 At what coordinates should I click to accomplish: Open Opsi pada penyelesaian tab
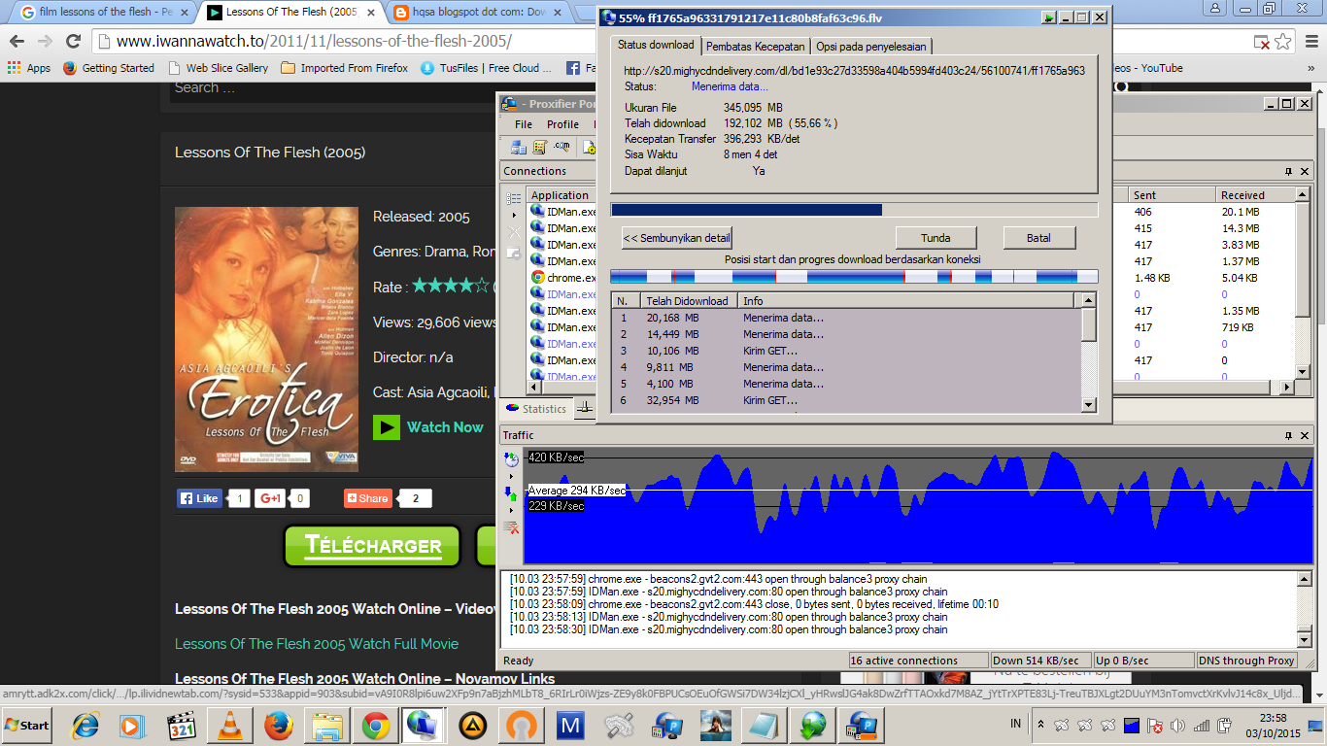871,47
